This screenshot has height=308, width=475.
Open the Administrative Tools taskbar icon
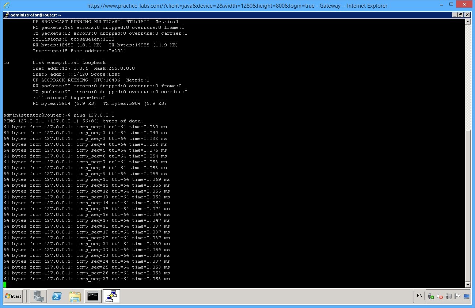point(38,296)
